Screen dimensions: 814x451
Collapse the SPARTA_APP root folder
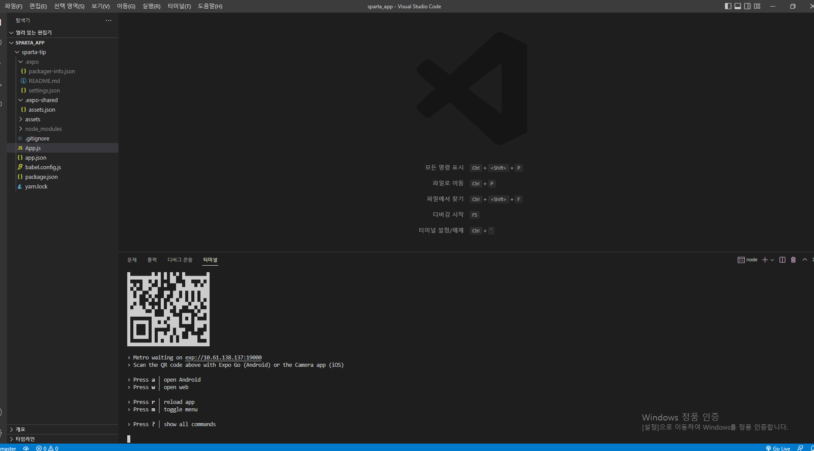pos(63,43)
